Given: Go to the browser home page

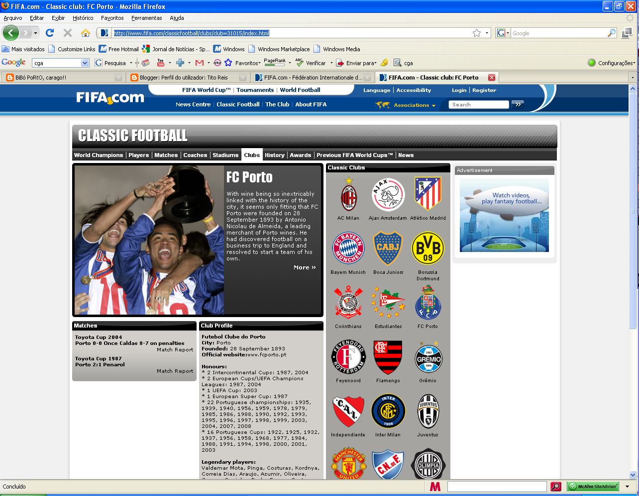Looking at the screenshot, I should coord(86,33).
